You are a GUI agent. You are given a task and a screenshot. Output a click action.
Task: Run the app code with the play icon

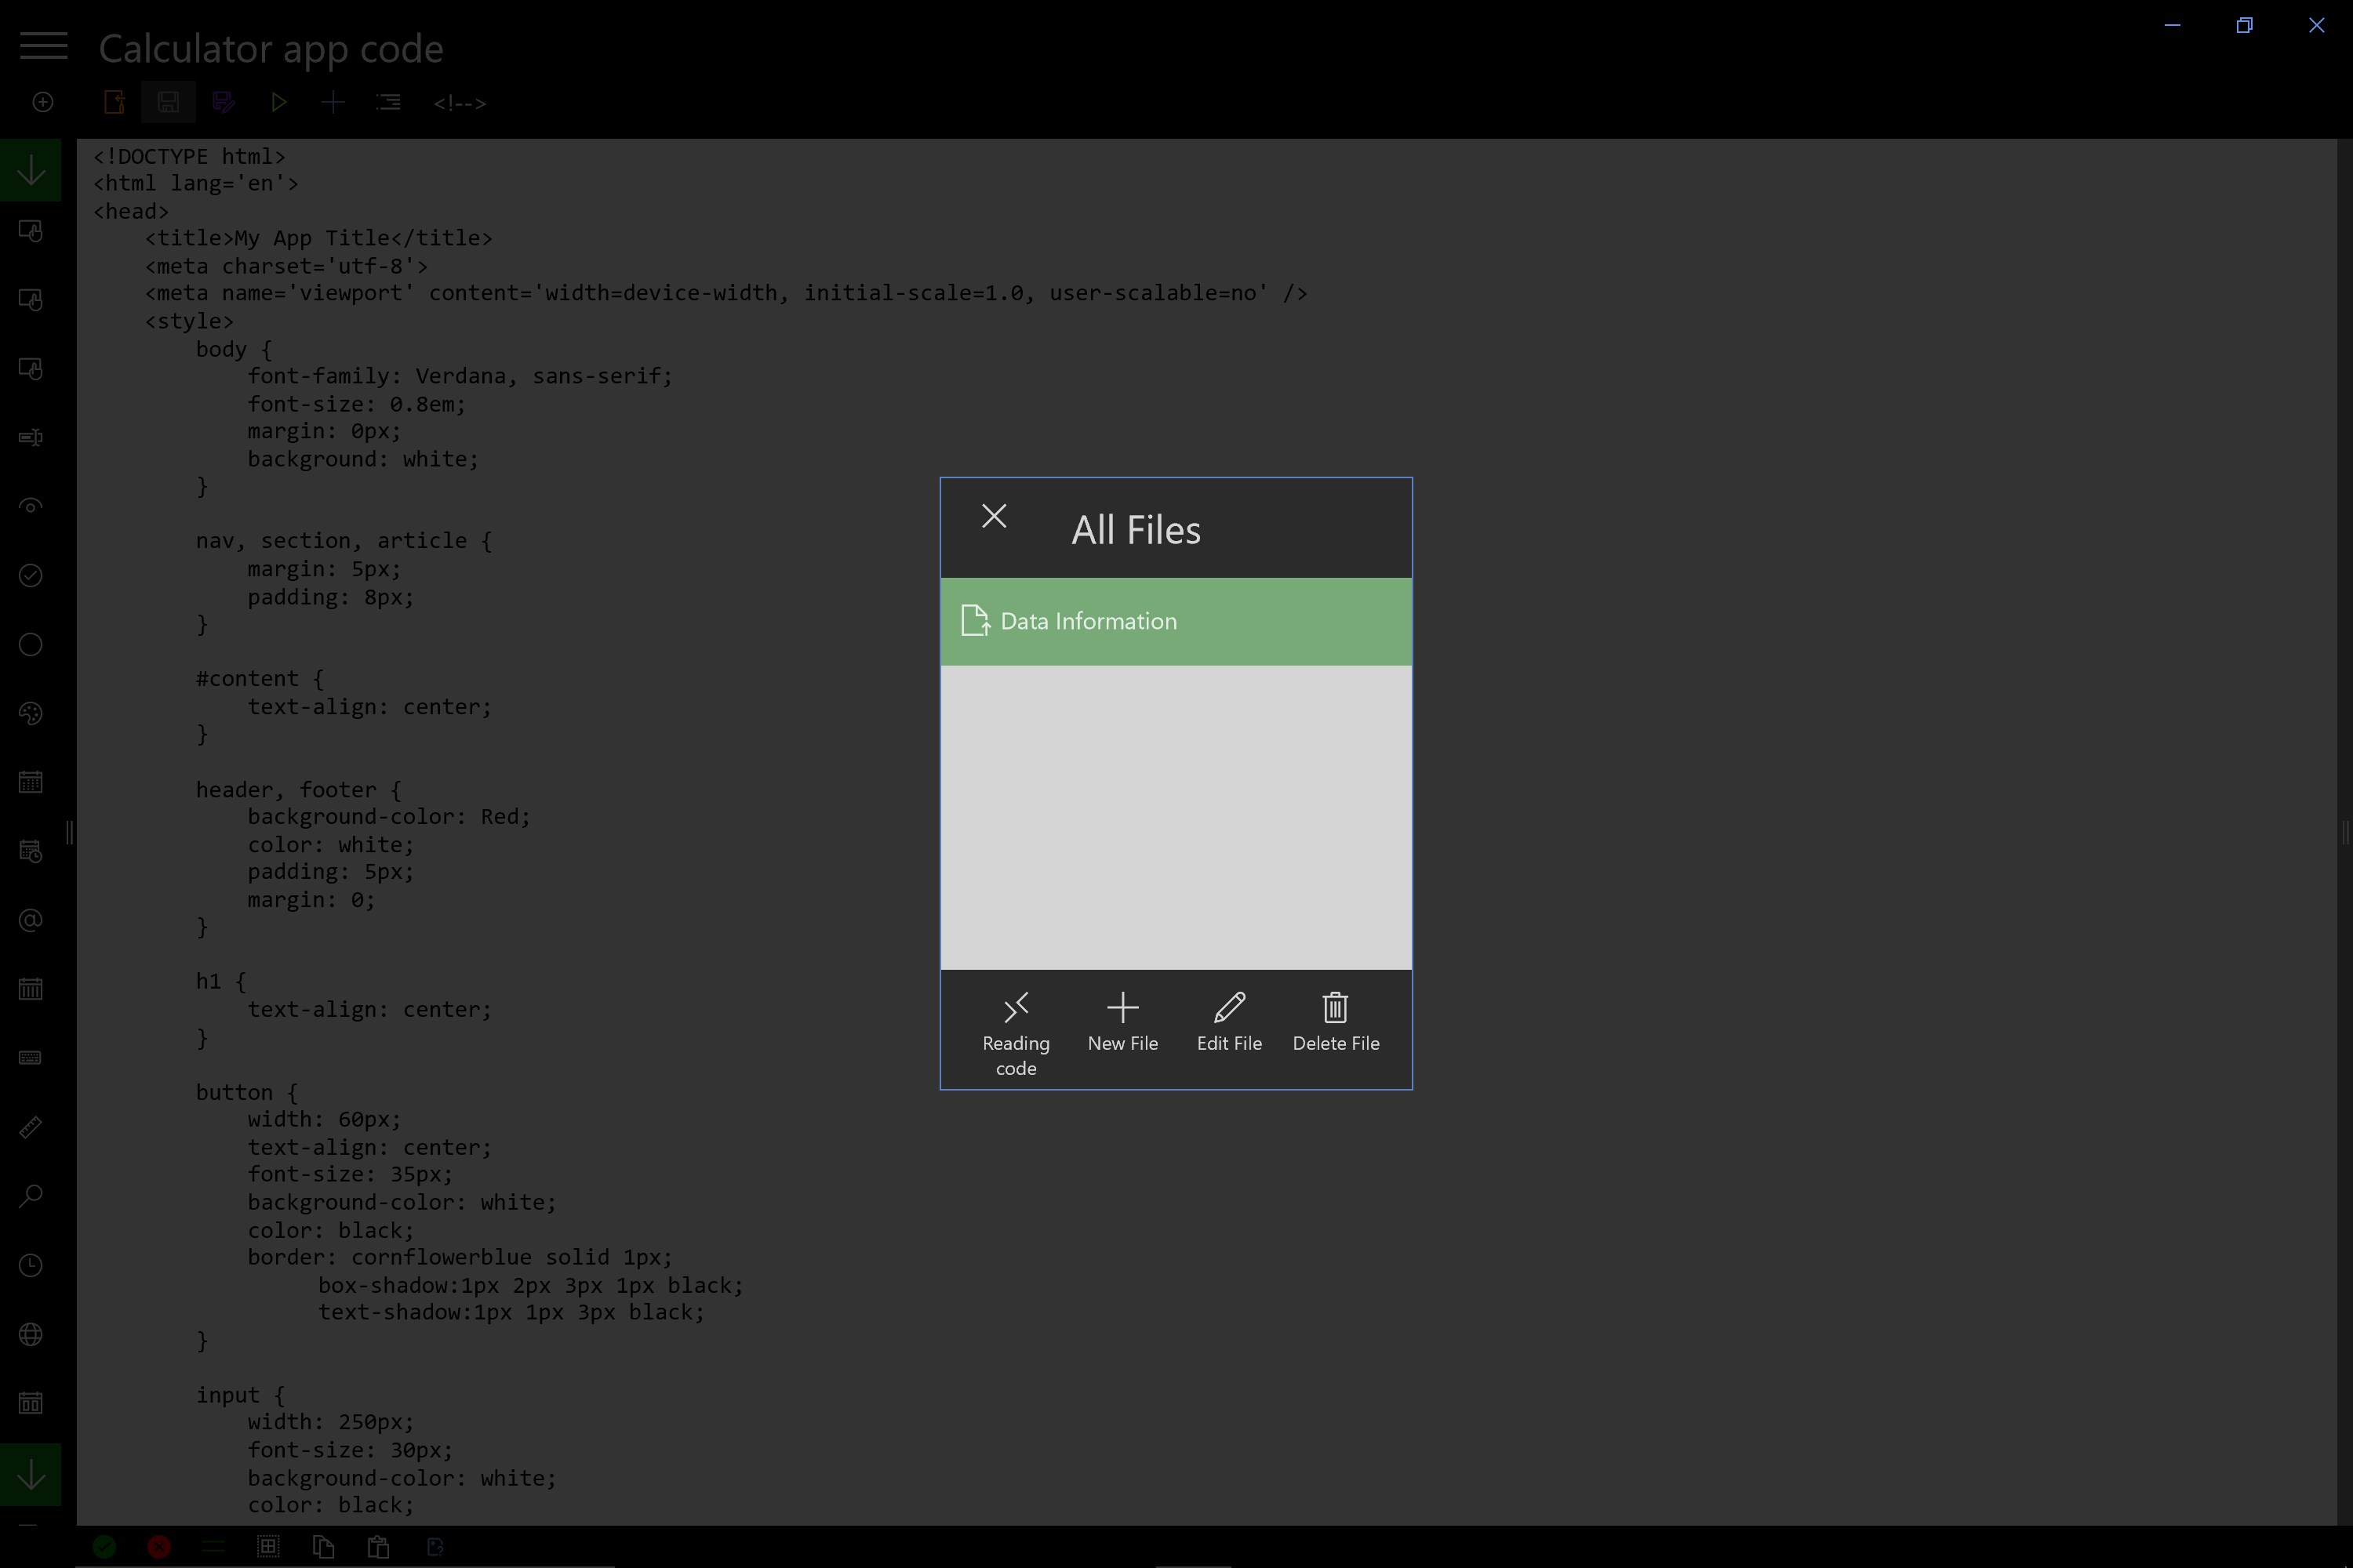(x=278, y=101)
